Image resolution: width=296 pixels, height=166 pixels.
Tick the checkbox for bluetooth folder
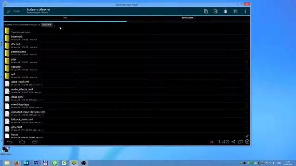(x=247, y=38)
